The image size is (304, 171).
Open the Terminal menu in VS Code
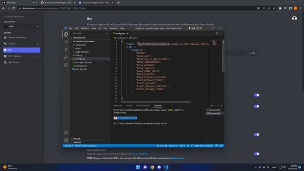(114, 28)
